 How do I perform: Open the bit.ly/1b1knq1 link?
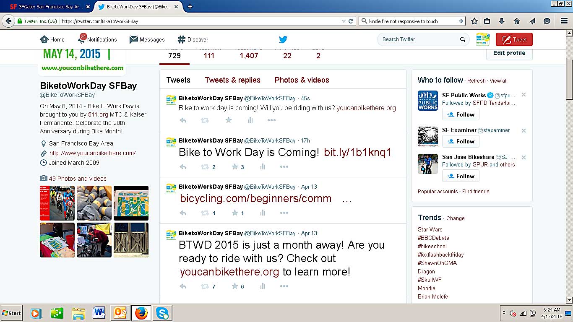coord(357,152)
